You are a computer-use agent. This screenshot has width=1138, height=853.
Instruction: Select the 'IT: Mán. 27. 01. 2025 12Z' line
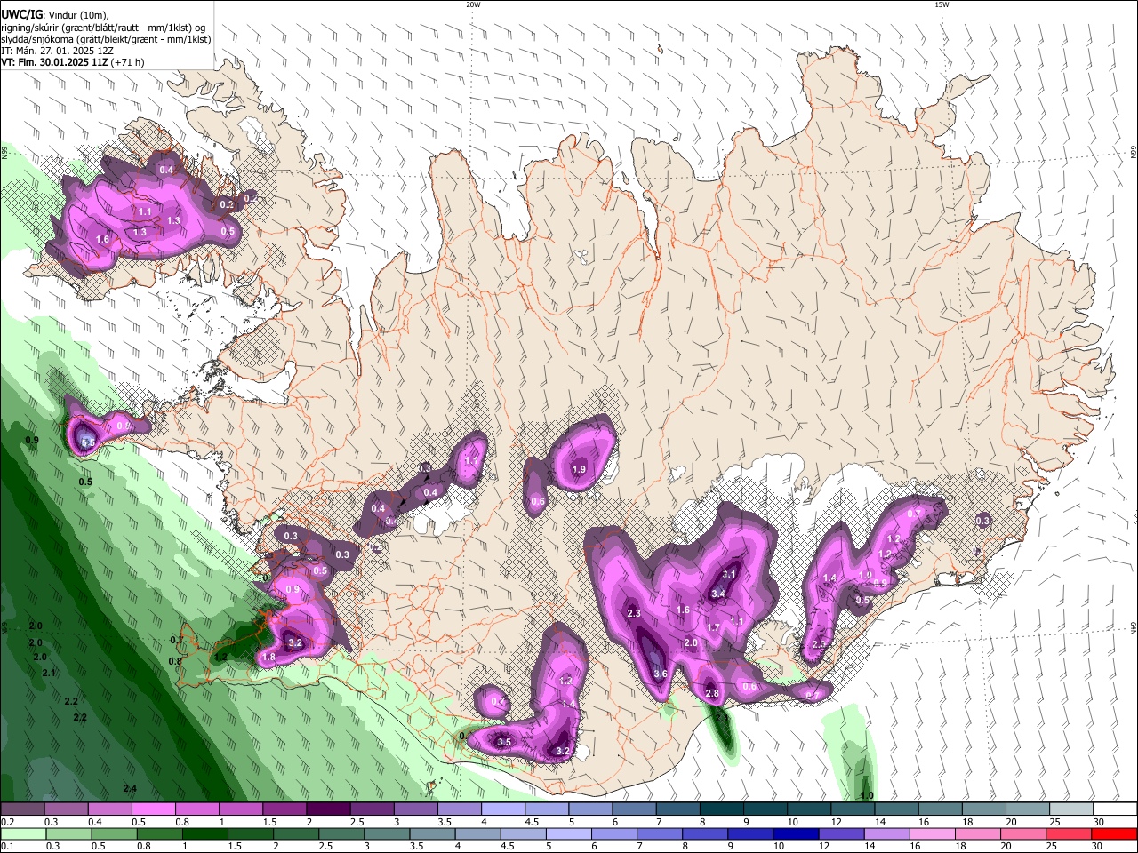point(57,51)
